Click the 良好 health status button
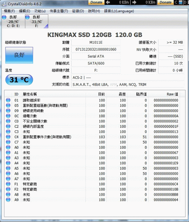Image resolution: width=189 pixels, height=222 pixels. (x=19, y=55)
